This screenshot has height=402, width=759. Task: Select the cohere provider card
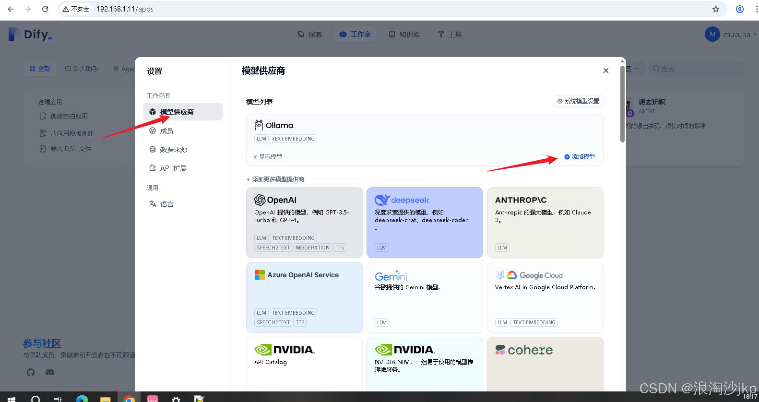pyautogui.click(x=545, y=365)
